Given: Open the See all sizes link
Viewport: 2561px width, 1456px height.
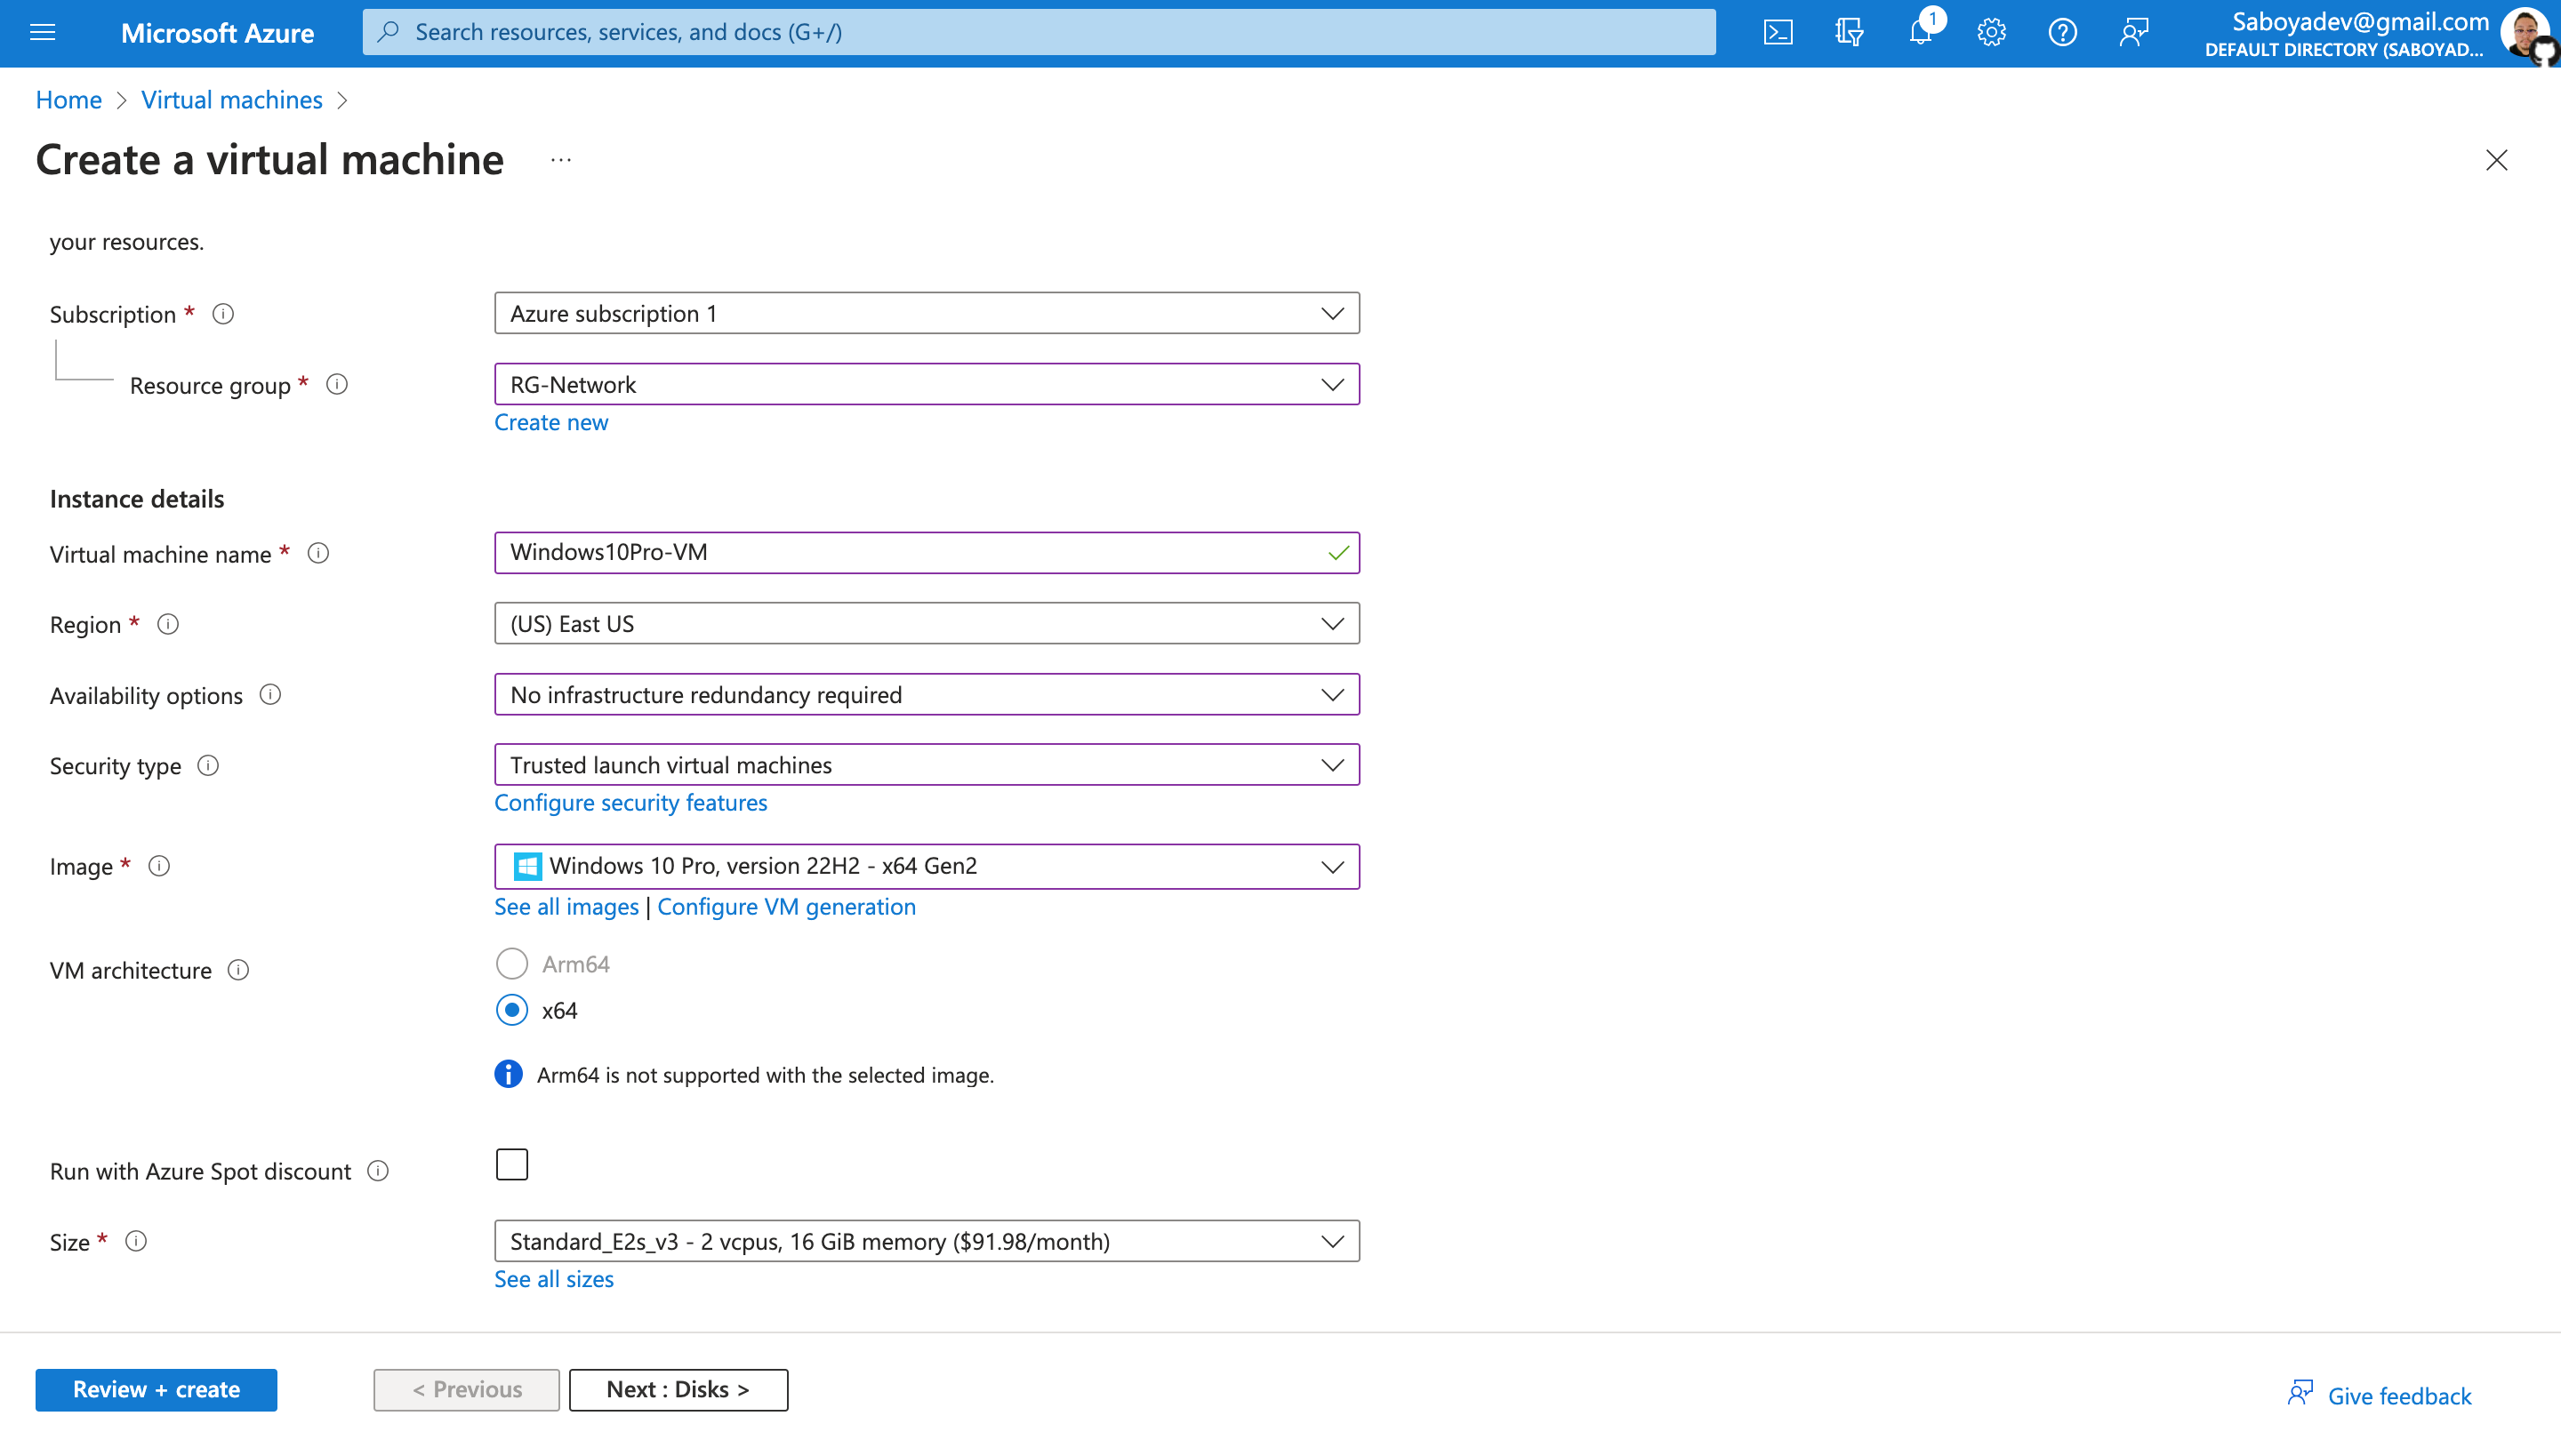Looking at the screenshot, I should pos(553,1279).
